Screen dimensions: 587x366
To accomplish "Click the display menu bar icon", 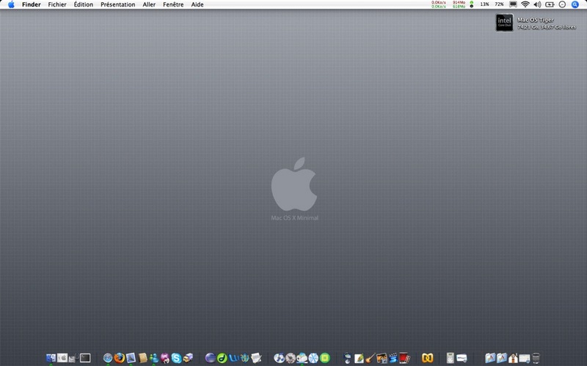I will pos(513,4).
